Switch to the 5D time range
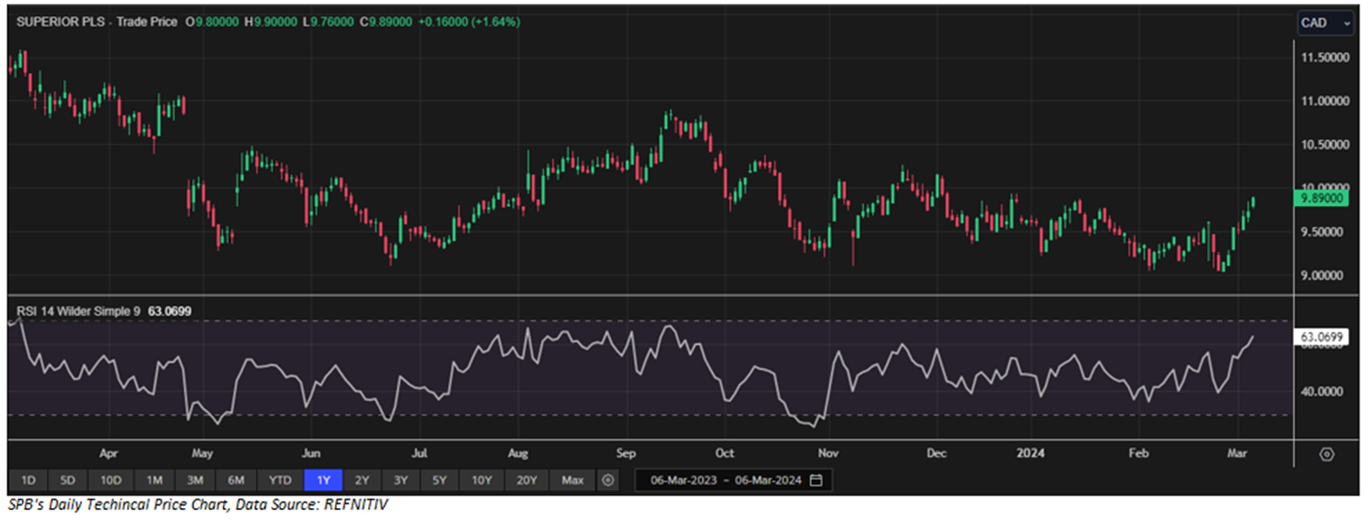The image size is (1368, 525). click(x=66, y=481)
